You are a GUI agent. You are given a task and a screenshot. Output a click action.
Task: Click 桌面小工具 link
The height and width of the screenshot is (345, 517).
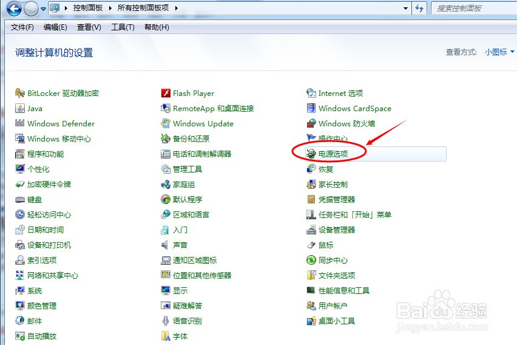pos(337,321)
